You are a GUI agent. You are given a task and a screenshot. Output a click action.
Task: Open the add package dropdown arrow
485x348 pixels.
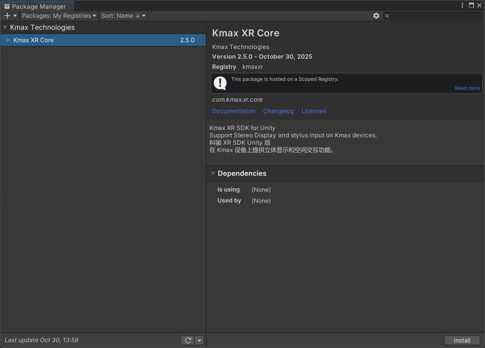[x=15, y=16]
